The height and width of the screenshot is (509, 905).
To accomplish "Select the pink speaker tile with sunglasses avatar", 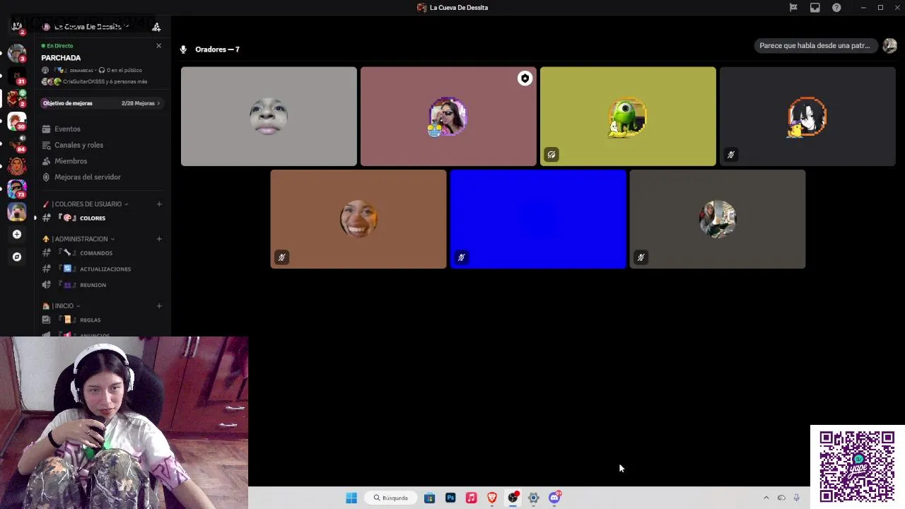I will pyautogui.click(x=448, y=117).
